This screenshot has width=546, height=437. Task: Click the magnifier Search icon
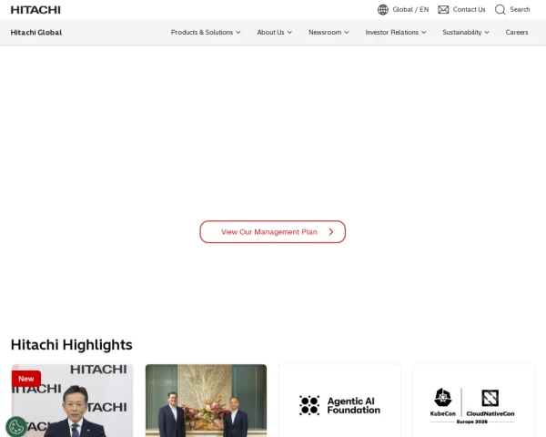click(500, 10)
